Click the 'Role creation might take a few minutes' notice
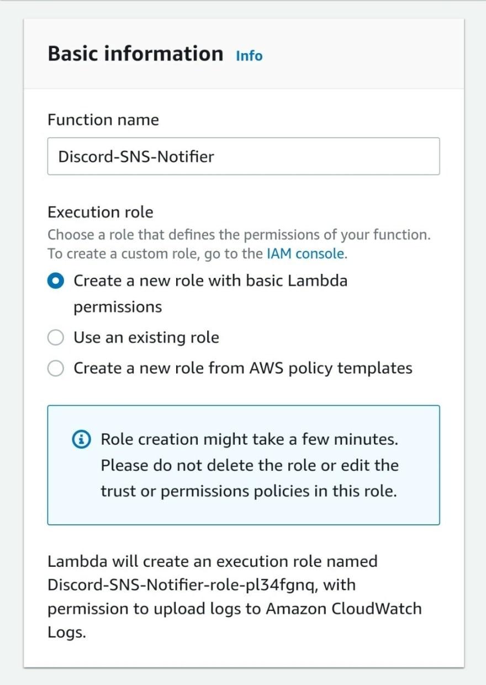Viewport: 486px width, 685px height. click(244, 465)
